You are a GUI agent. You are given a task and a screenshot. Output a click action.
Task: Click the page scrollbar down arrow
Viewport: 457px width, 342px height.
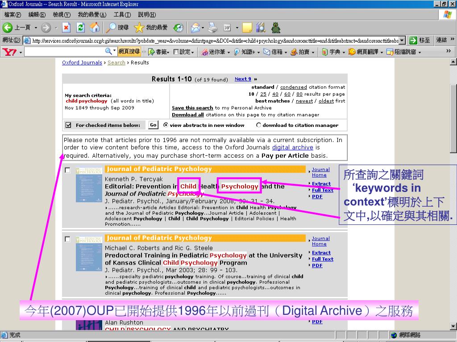[453, 327]
